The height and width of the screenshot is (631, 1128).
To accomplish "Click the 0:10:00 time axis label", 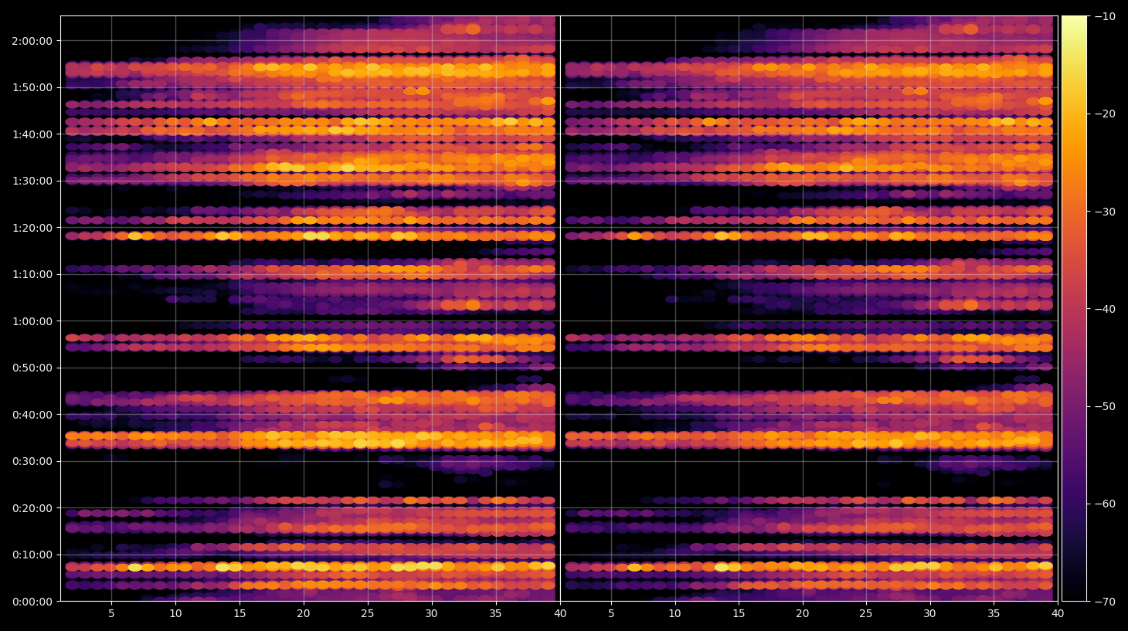I will tap(32, 555).
